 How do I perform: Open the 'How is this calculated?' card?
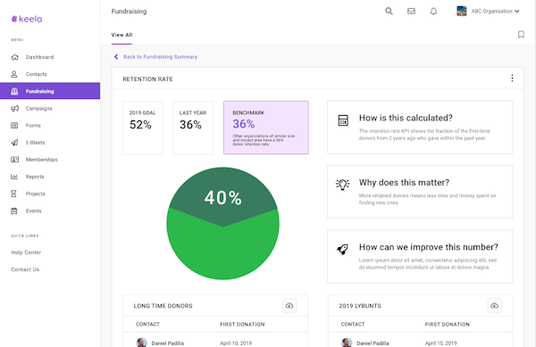(420, 128)
